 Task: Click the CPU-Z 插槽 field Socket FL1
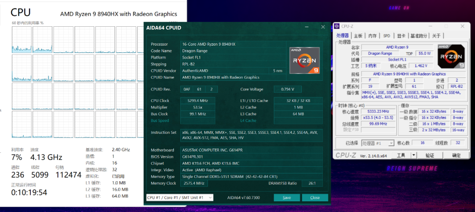pos(397,60)
